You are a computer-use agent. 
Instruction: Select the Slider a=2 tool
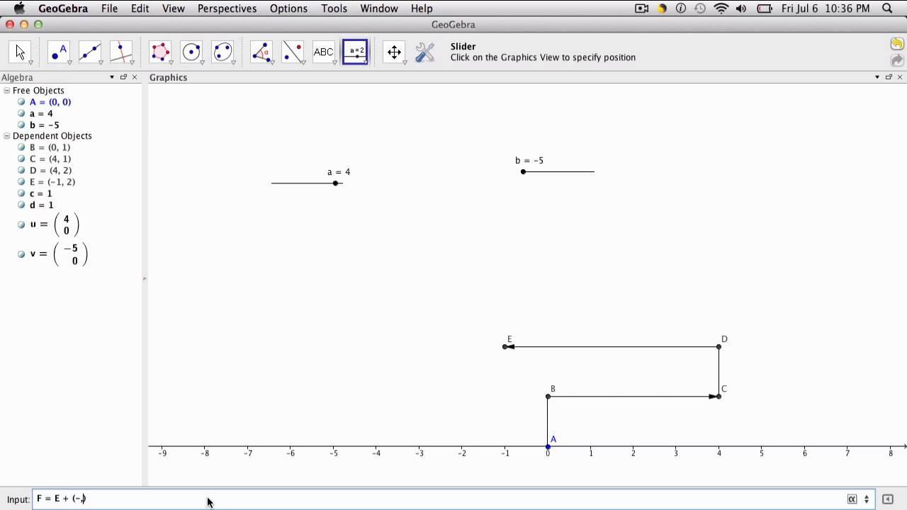(x=355, y=52)
